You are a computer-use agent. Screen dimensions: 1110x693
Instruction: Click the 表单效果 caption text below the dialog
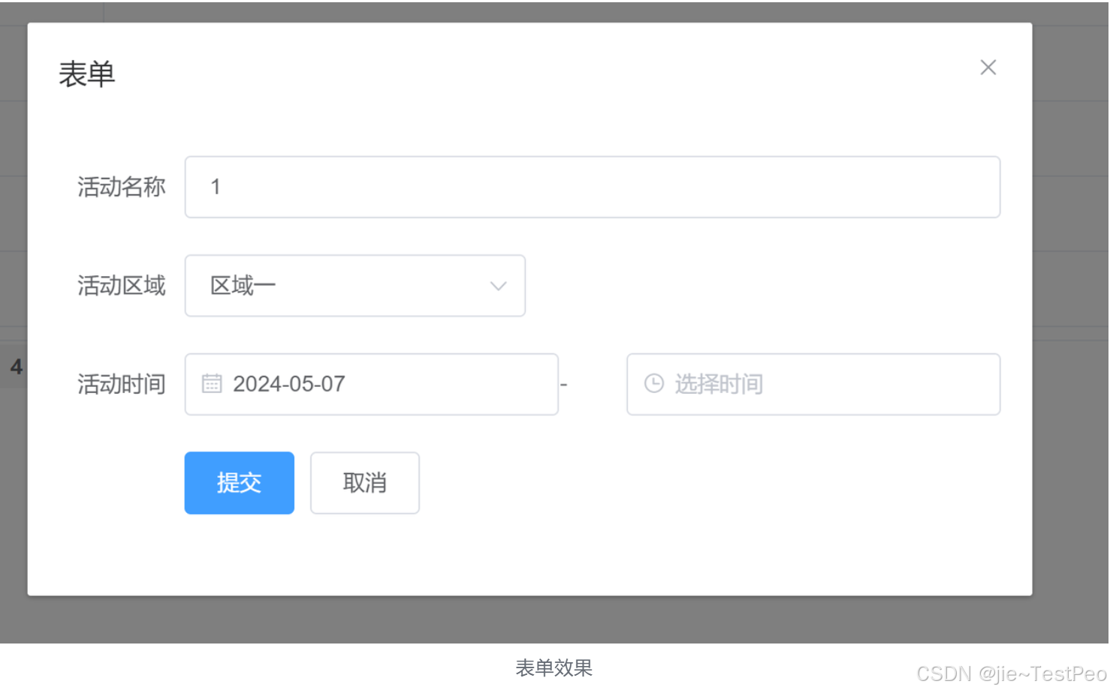coord(553,667)
